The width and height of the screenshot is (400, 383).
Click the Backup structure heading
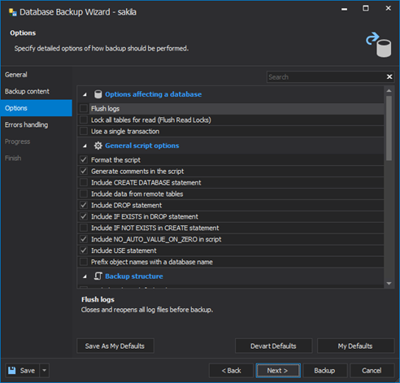(134, 276)
